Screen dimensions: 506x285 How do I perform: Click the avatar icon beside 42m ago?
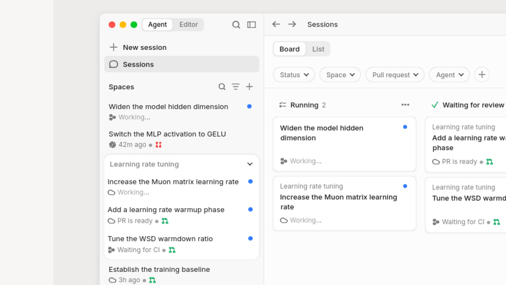coord(112,145)
